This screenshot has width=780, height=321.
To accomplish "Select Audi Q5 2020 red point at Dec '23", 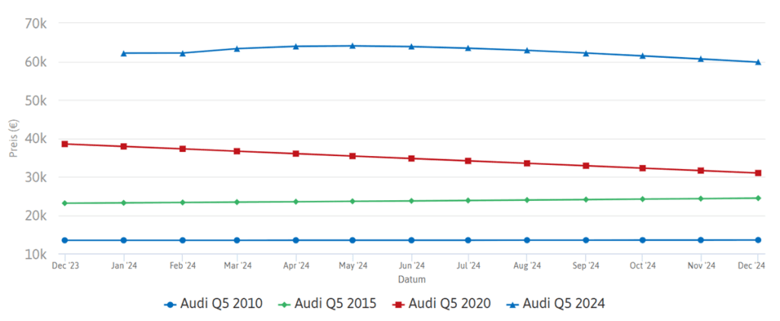I will click(x=65, y=144).
